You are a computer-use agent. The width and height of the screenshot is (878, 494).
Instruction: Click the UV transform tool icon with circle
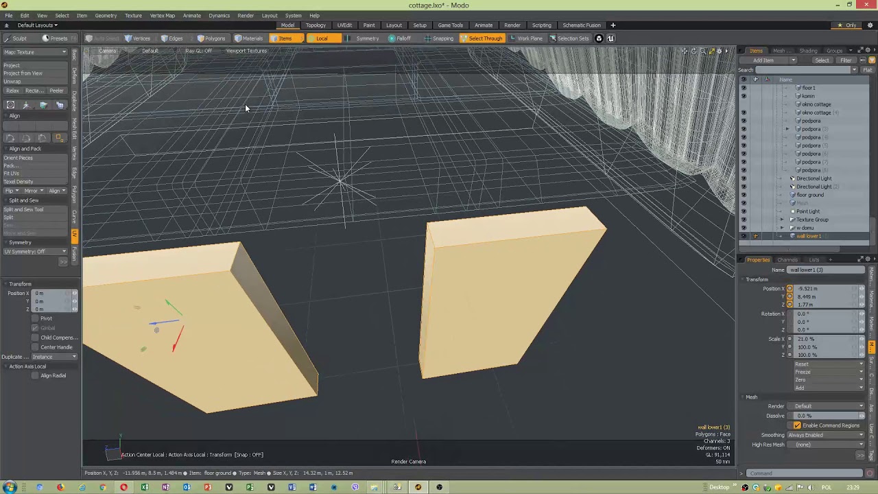tap(10, 105)
